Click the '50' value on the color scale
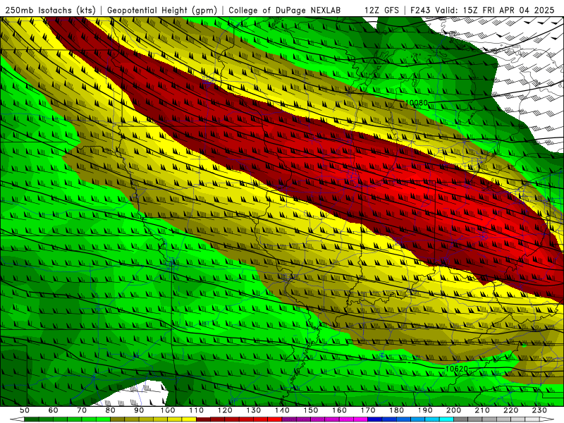The height and width of the screenshot is (423, 564). tap(24, 410)
